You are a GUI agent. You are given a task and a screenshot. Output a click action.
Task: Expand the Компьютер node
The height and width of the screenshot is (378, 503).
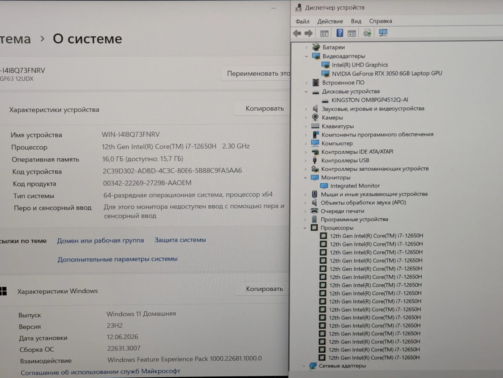coord(306,144)
